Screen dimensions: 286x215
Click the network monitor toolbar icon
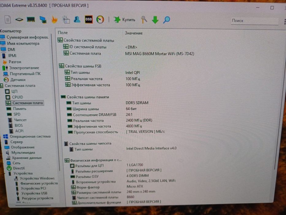43,20
